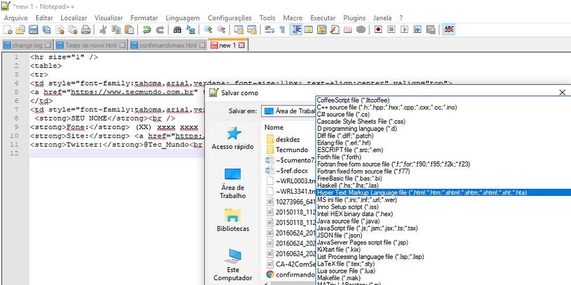571x285 pixels.
Task: Open the Macro menu
Action: click(293, 18)
